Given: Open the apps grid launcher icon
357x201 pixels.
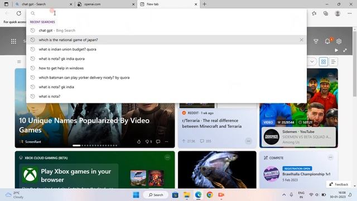Looking at the screenshot, I should point(13,41).
